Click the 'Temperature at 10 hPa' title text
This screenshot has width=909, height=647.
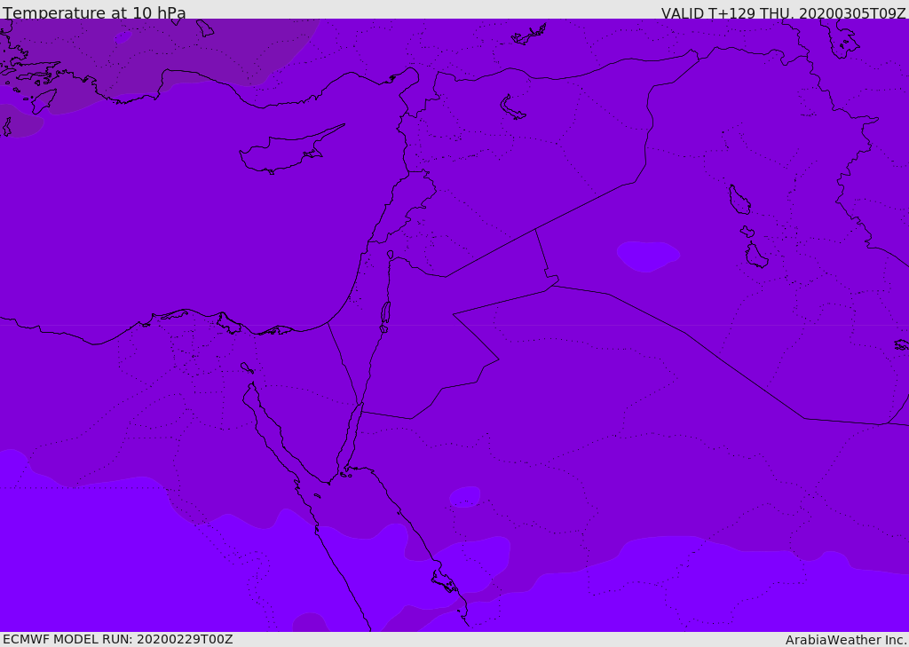tap(94, 12)
